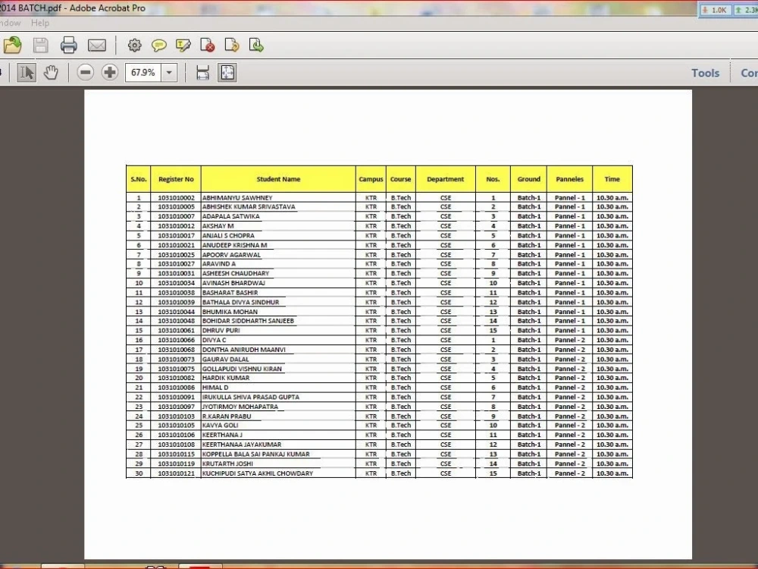Select name KEERTHANAA JAYAKUMAR
Viewport: 758px width, 569px height.
pyautogui.click(x=242, y=445)
